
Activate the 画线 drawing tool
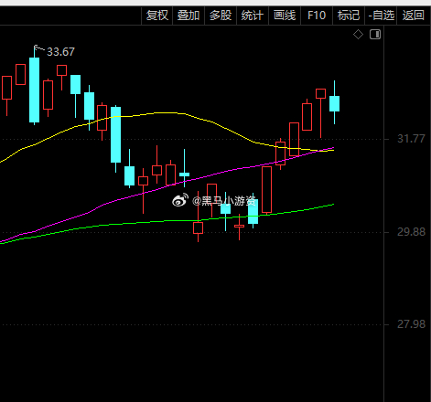tap(285, 16)
